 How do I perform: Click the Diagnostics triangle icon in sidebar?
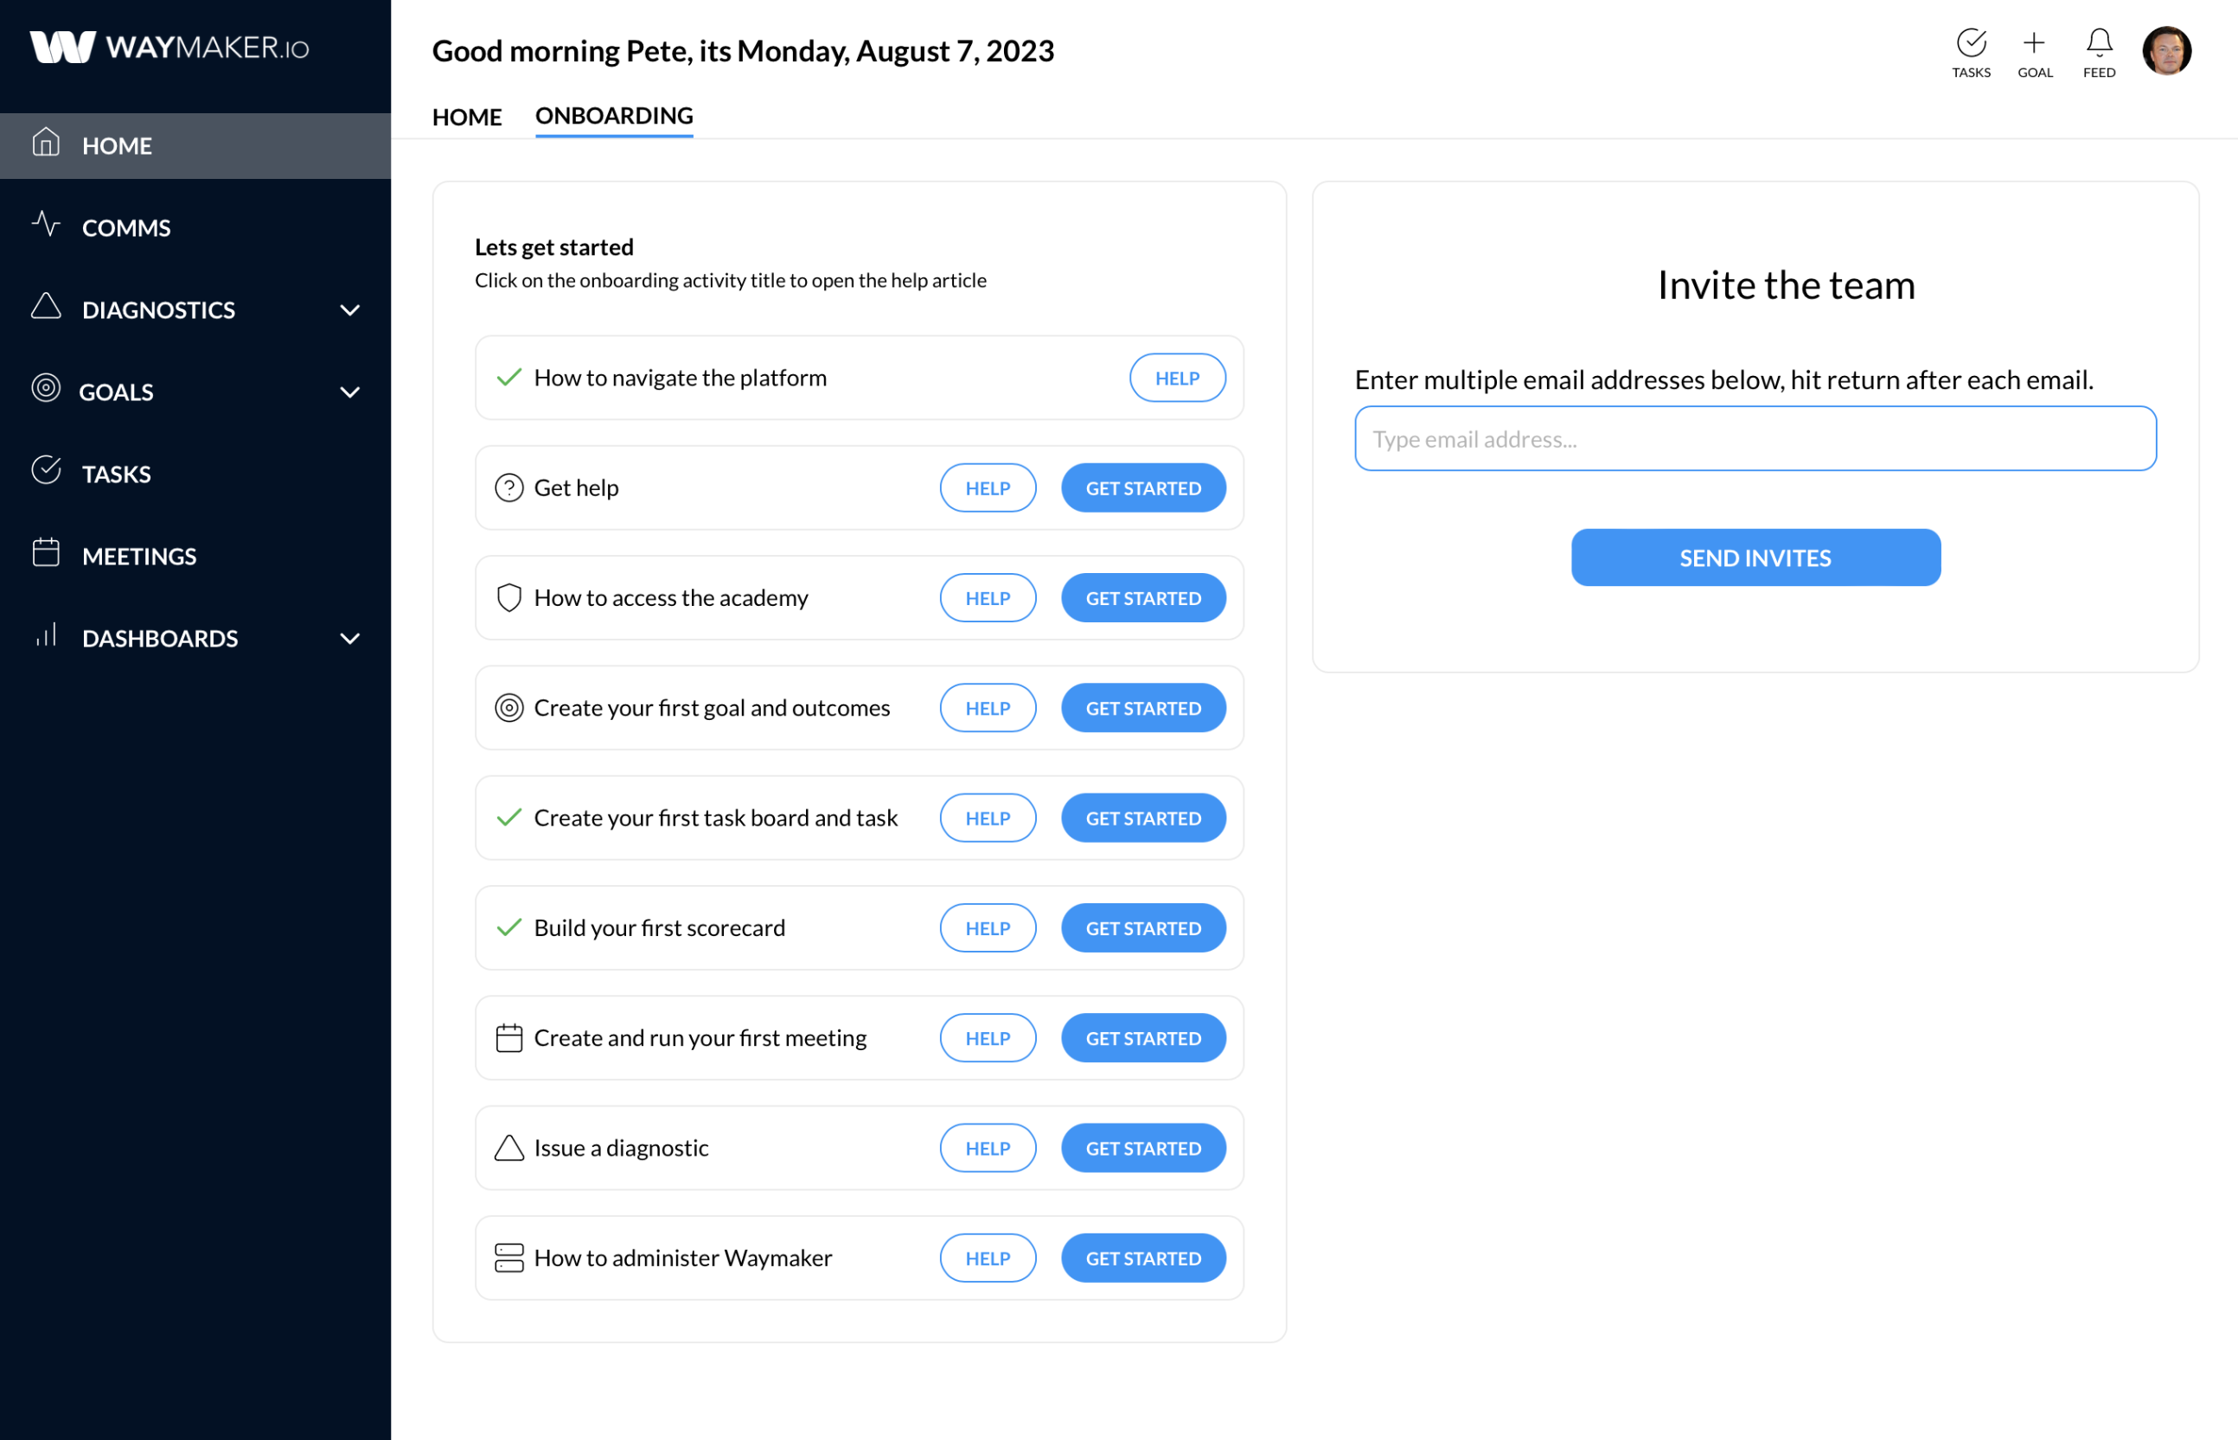click(46, 307)
